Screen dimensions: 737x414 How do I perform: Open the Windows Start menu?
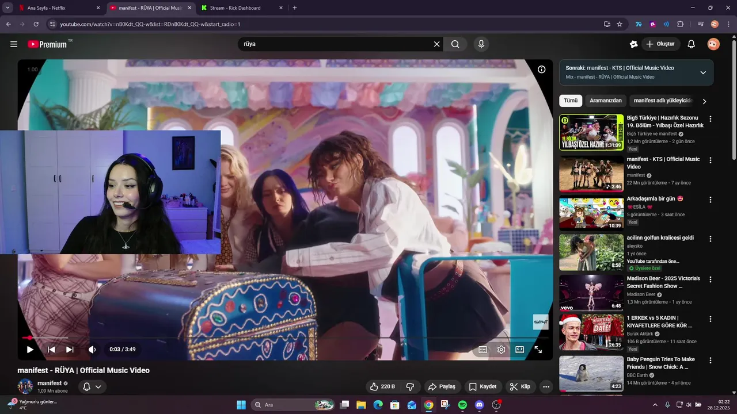241,405
